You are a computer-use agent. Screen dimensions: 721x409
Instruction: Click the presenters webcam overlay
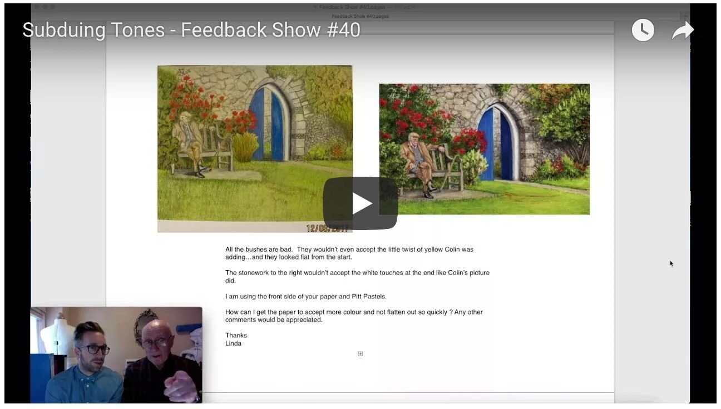(116, 355)
